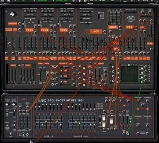Click the jack right of the ADSR label
Viewport: 159px width, 143px height.
120,27
